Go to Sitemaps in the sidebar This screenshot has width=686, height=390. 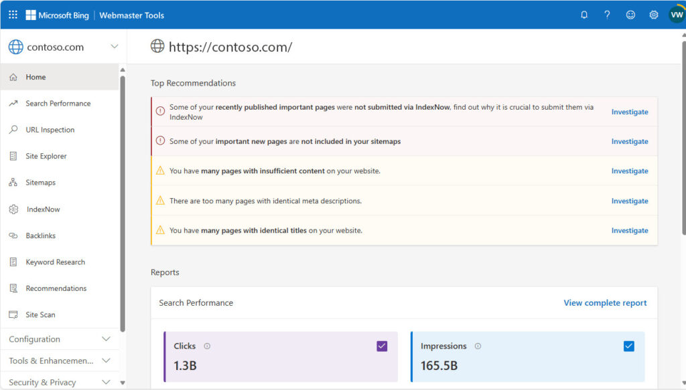(x=40, y=183)
